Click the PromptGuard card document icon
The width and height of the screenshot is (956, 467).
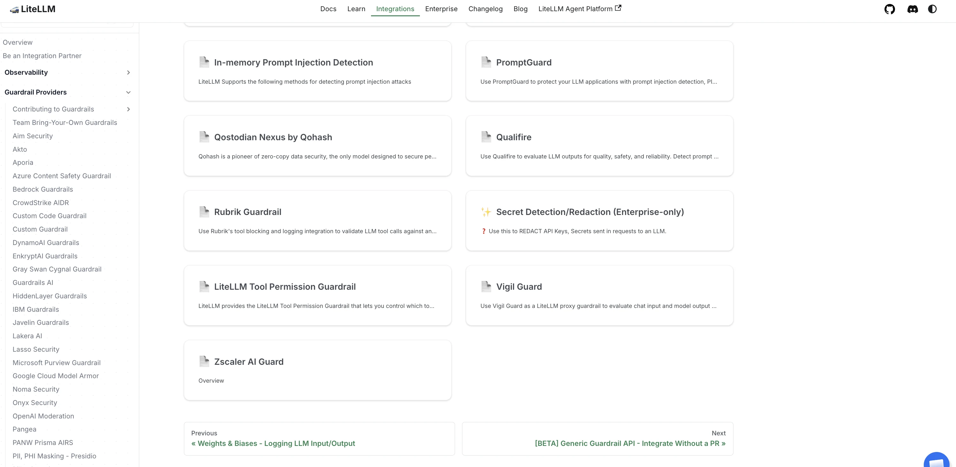[x=486, y=62]
